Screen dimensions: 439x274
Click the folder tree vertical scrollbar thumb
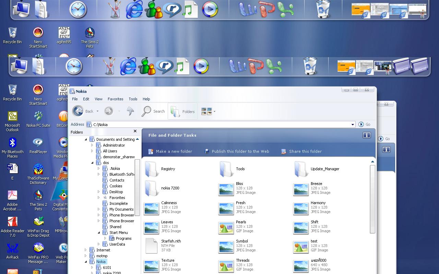coord(138,188)
